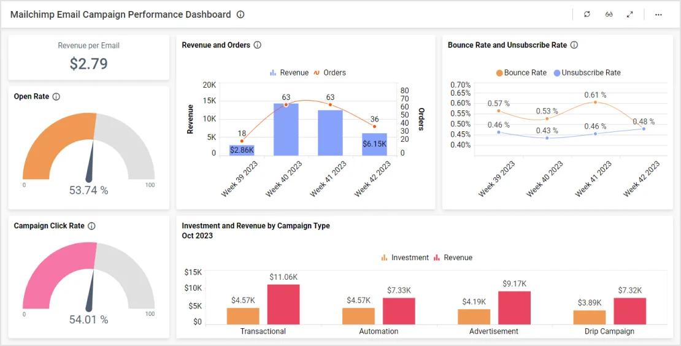Click the Transactional axis label

[x=263, y=331]
